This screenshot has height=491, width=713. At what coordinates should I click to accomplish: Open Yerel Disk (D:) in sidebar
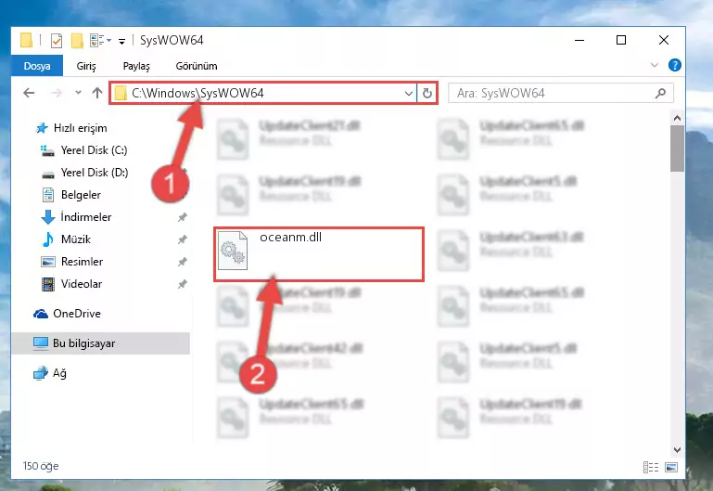84,173
